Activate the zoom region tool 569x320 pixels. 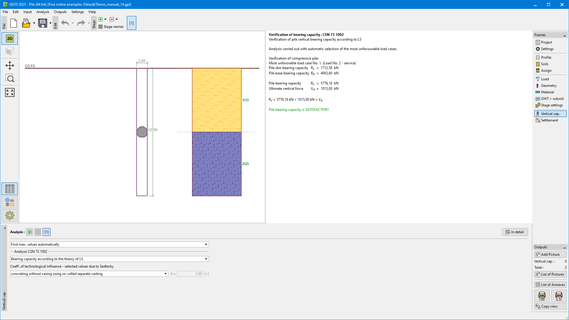[x=10, y=79]
